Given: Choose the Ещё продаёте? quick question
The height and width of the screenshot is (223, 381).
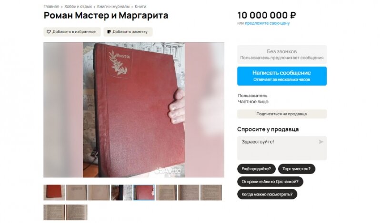Looking at the screenshot, I should point(256,169).
